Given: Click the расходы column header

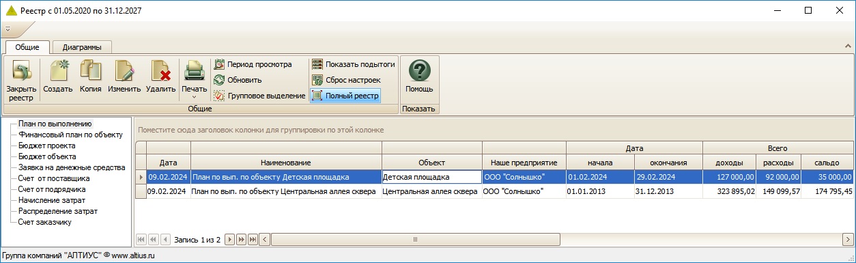Looking at the screenshot, I should [778, 163].
